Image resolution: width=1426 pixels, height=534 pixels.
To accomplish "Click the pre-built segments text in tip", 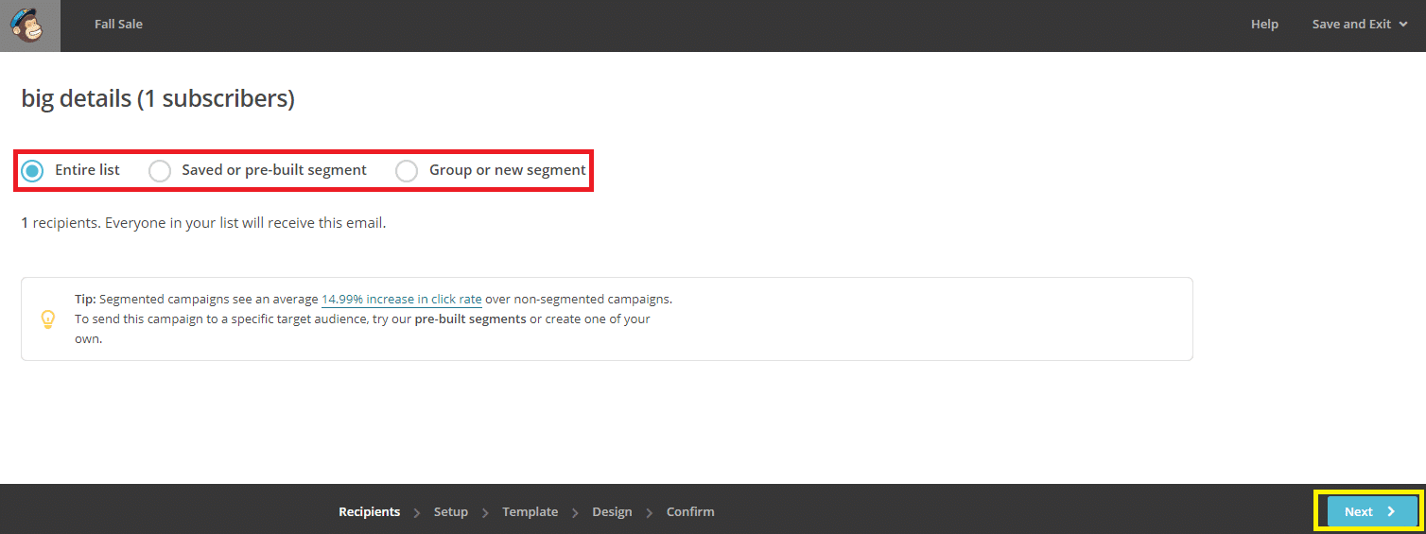I will click(470, 319).
